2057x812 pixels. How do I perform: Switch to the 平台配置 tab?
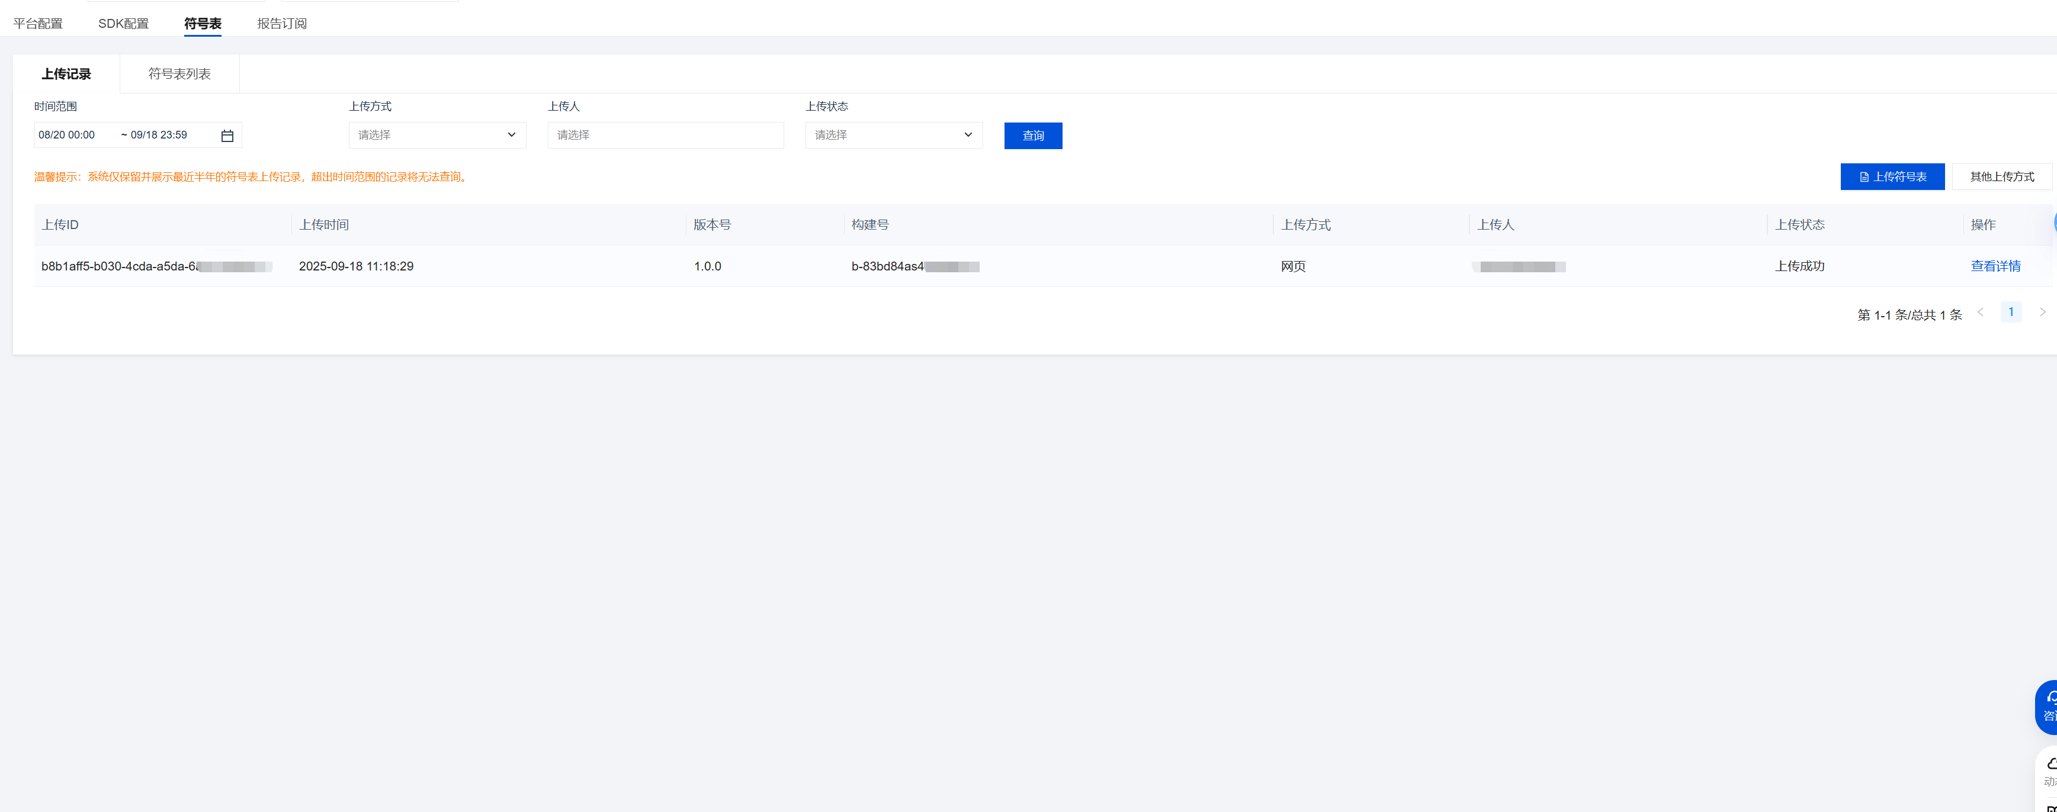pos(37,23)
